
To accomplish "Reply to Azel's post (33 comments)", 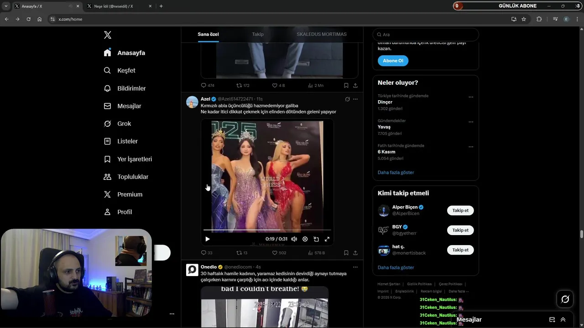I will pos(207,253).
